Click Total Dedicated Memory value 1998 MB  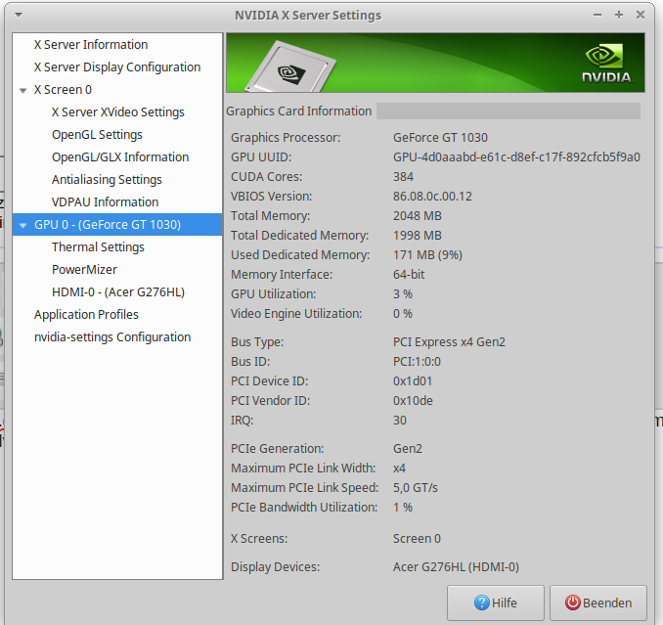417,235
